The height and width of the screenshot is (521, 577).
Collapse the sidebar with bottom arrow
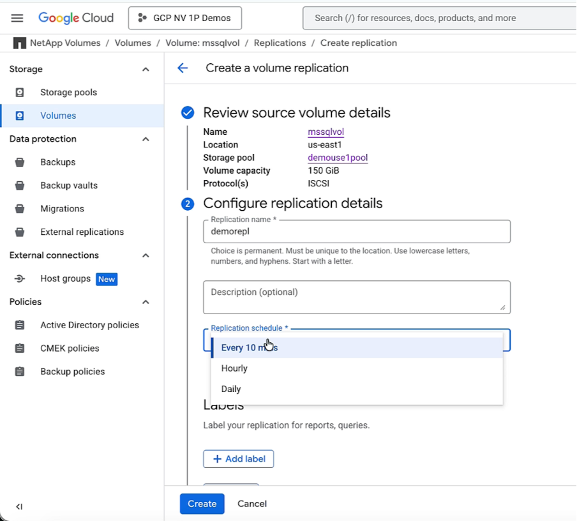point(19,507)
